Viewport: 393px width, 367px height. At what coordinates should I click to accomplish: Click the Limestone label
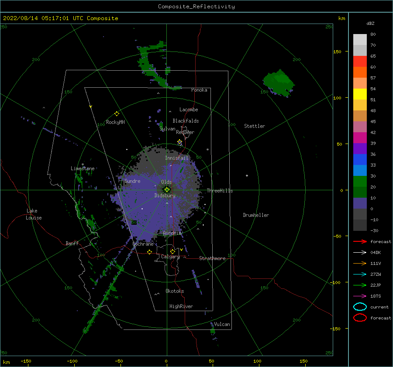click(x=83, y=168)
